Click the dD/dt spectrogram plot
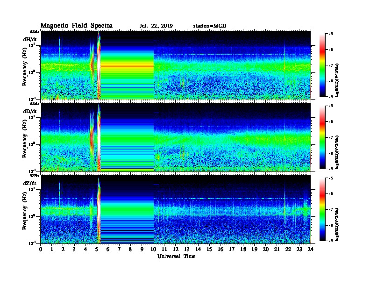This screenshot has height=286, width=370. (176, 137)
